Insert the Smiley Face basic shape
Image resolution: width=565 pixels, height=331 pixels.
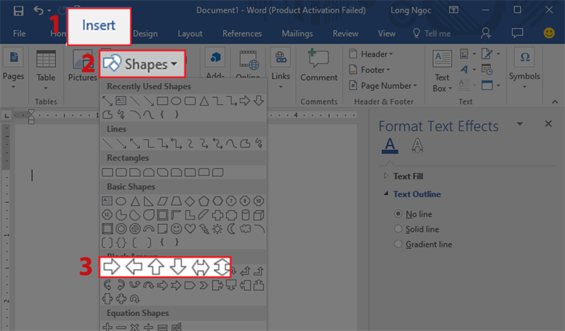point(176,229)
